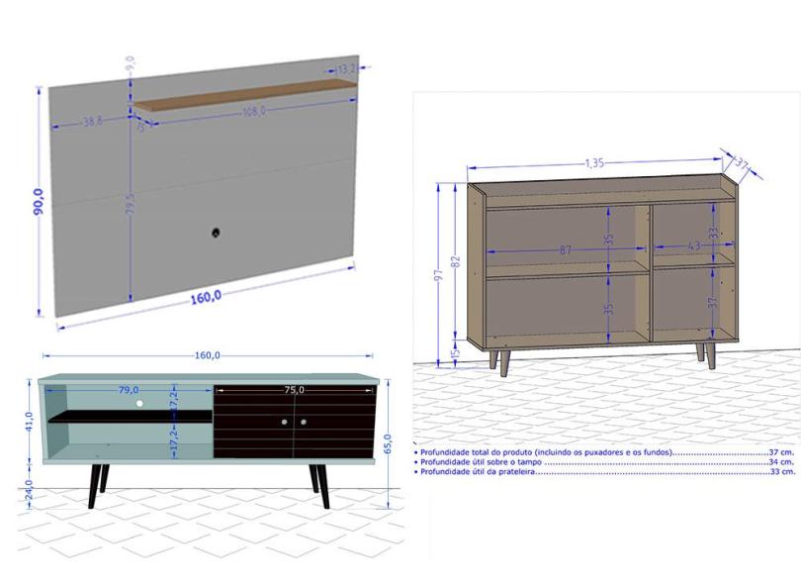The height and width of the screenshot is (584, 801).
Task: Click the left dark door of the TV stand
Action: pyautogui.click(x=253, y=424)
